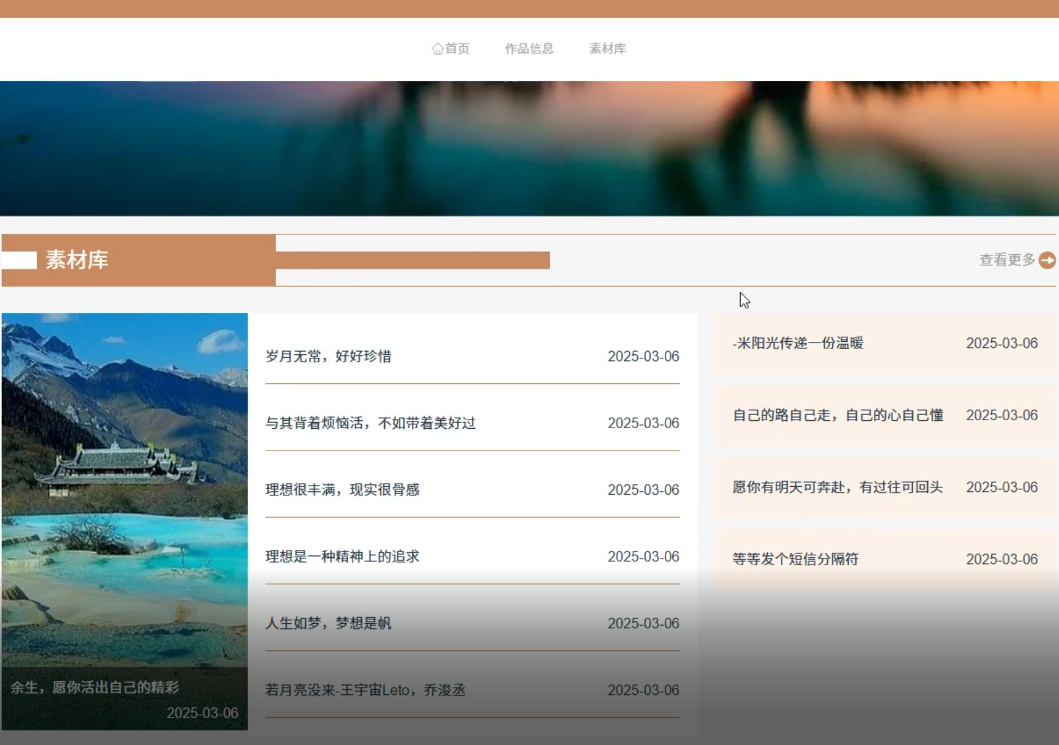Viewport: 1059px width, 745px height.
Task: Go to the 素材库 navigation tab
Action: [x=607, y=49]
